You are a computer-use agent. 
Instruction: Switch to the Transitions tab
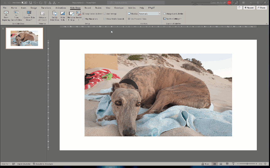pyautogui.click(x=46, y=8)
